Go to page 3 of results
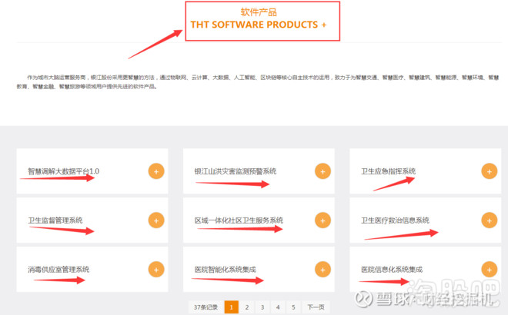508x315 pixels. tap(262, 307)
